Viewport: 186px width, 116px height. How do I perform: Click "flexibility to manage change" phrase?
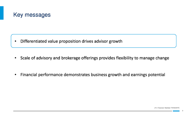pos(143,58)
